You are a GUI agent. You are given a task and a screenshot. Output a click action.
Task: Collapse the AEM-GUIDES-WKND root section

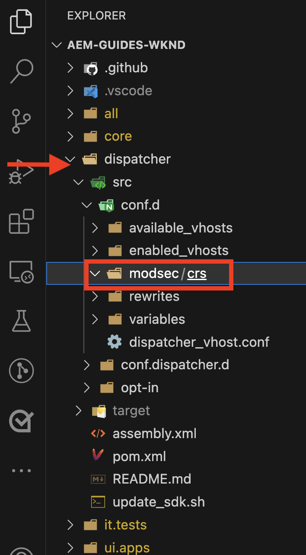coord(56,45)
